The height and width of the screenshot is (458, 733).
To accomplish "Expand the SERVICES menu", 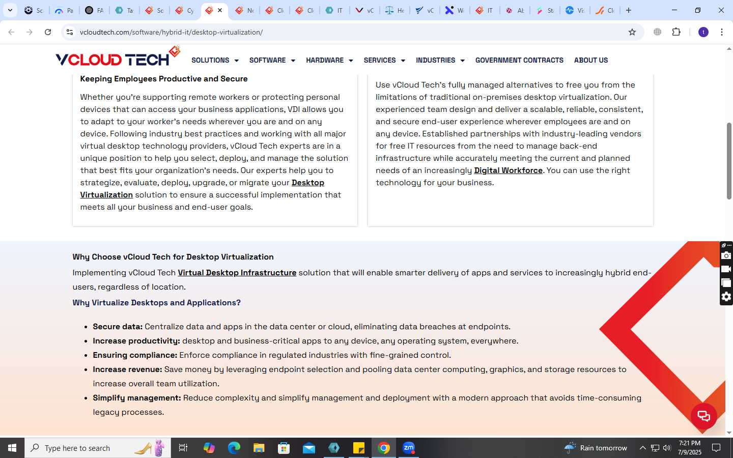I will [x=384, y=60].
